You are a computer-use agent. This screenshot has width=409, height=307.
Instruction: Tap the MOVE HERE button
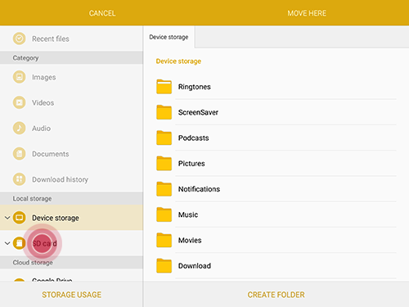307,13
